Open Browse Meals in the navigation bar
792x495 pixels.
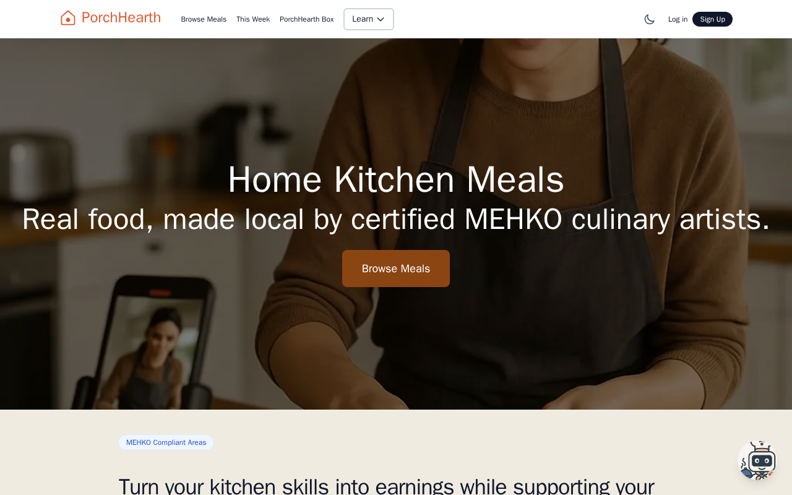pos(204,19)
